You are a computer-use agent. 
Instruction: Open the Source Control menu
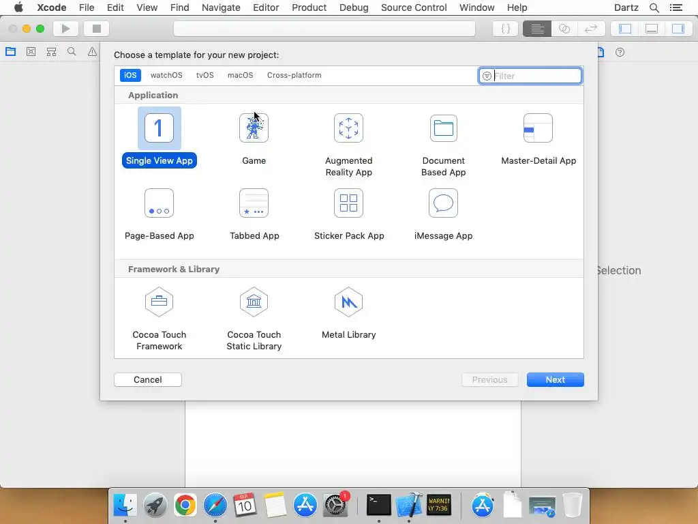click(x=414, y=8)
